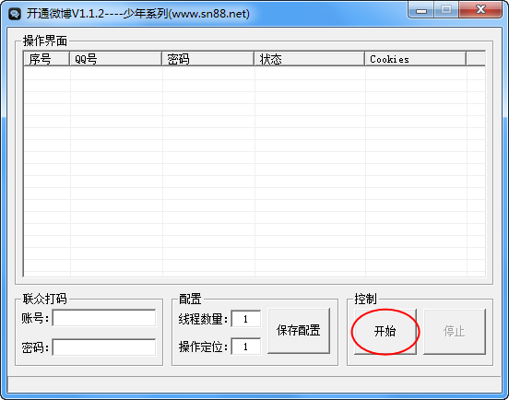Click the 停止 stop button
Screen dimensions: 509x400
point(455,331)
